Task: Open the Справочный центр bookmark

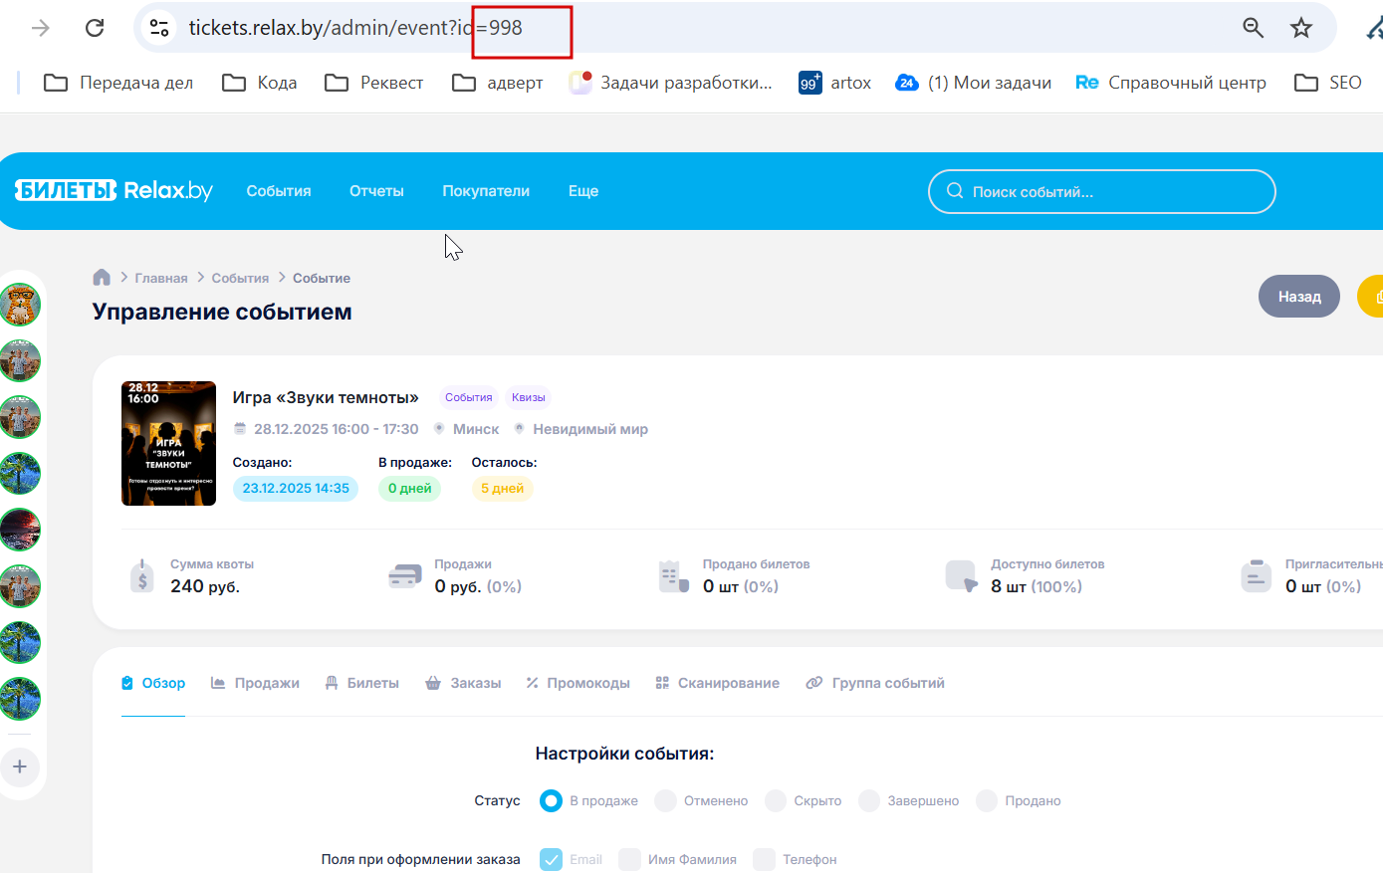Action: pos(1171,83)
